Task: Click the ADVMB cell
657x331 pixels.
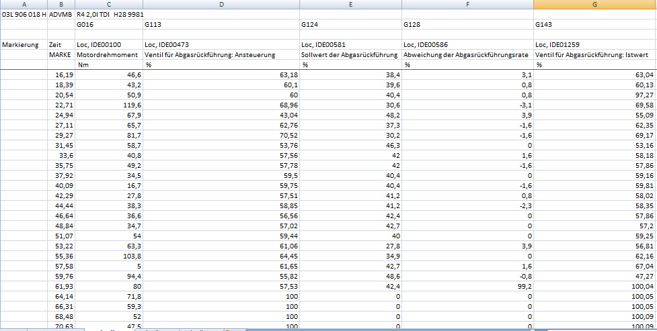Action: pyautogui.click(x=61, y=13)
